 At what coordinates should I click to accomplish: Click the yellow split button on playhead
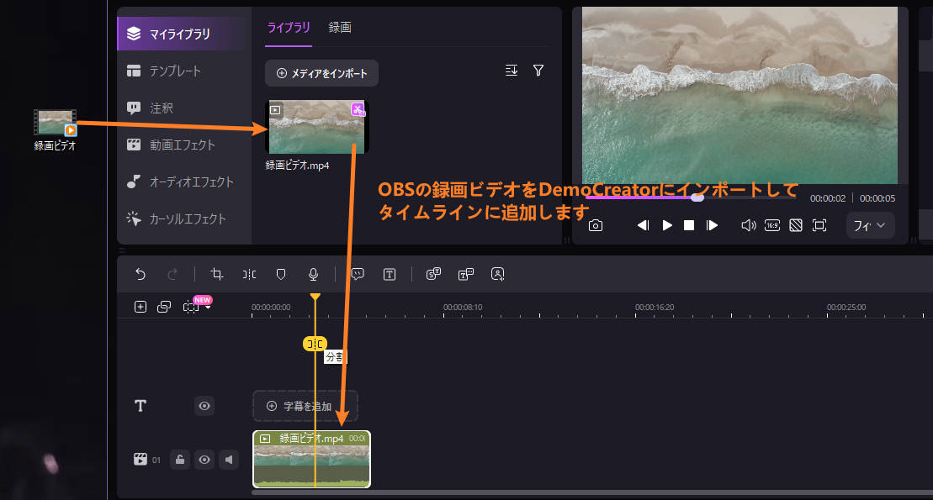point(315,344)
